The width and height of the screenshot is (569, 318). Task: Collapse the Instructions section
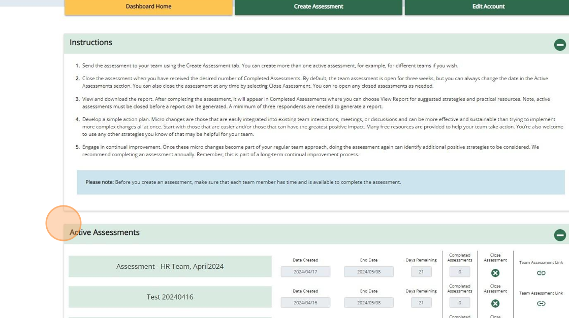pyautogui.click(x=559, y=45)
